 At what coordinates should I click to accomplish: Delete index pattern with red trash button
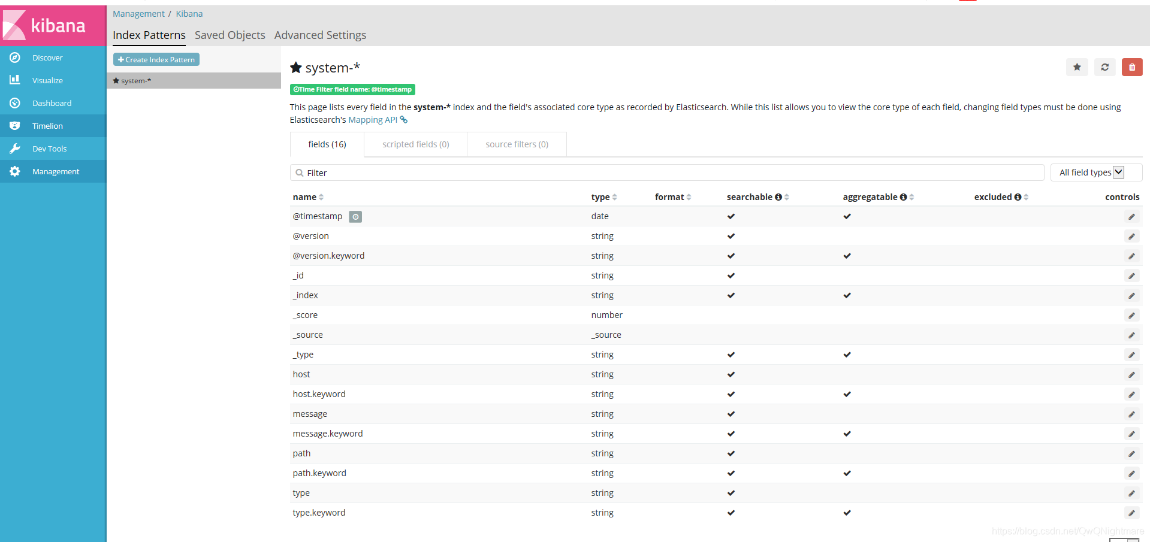pyautogui.click(x=1132, y=67)
